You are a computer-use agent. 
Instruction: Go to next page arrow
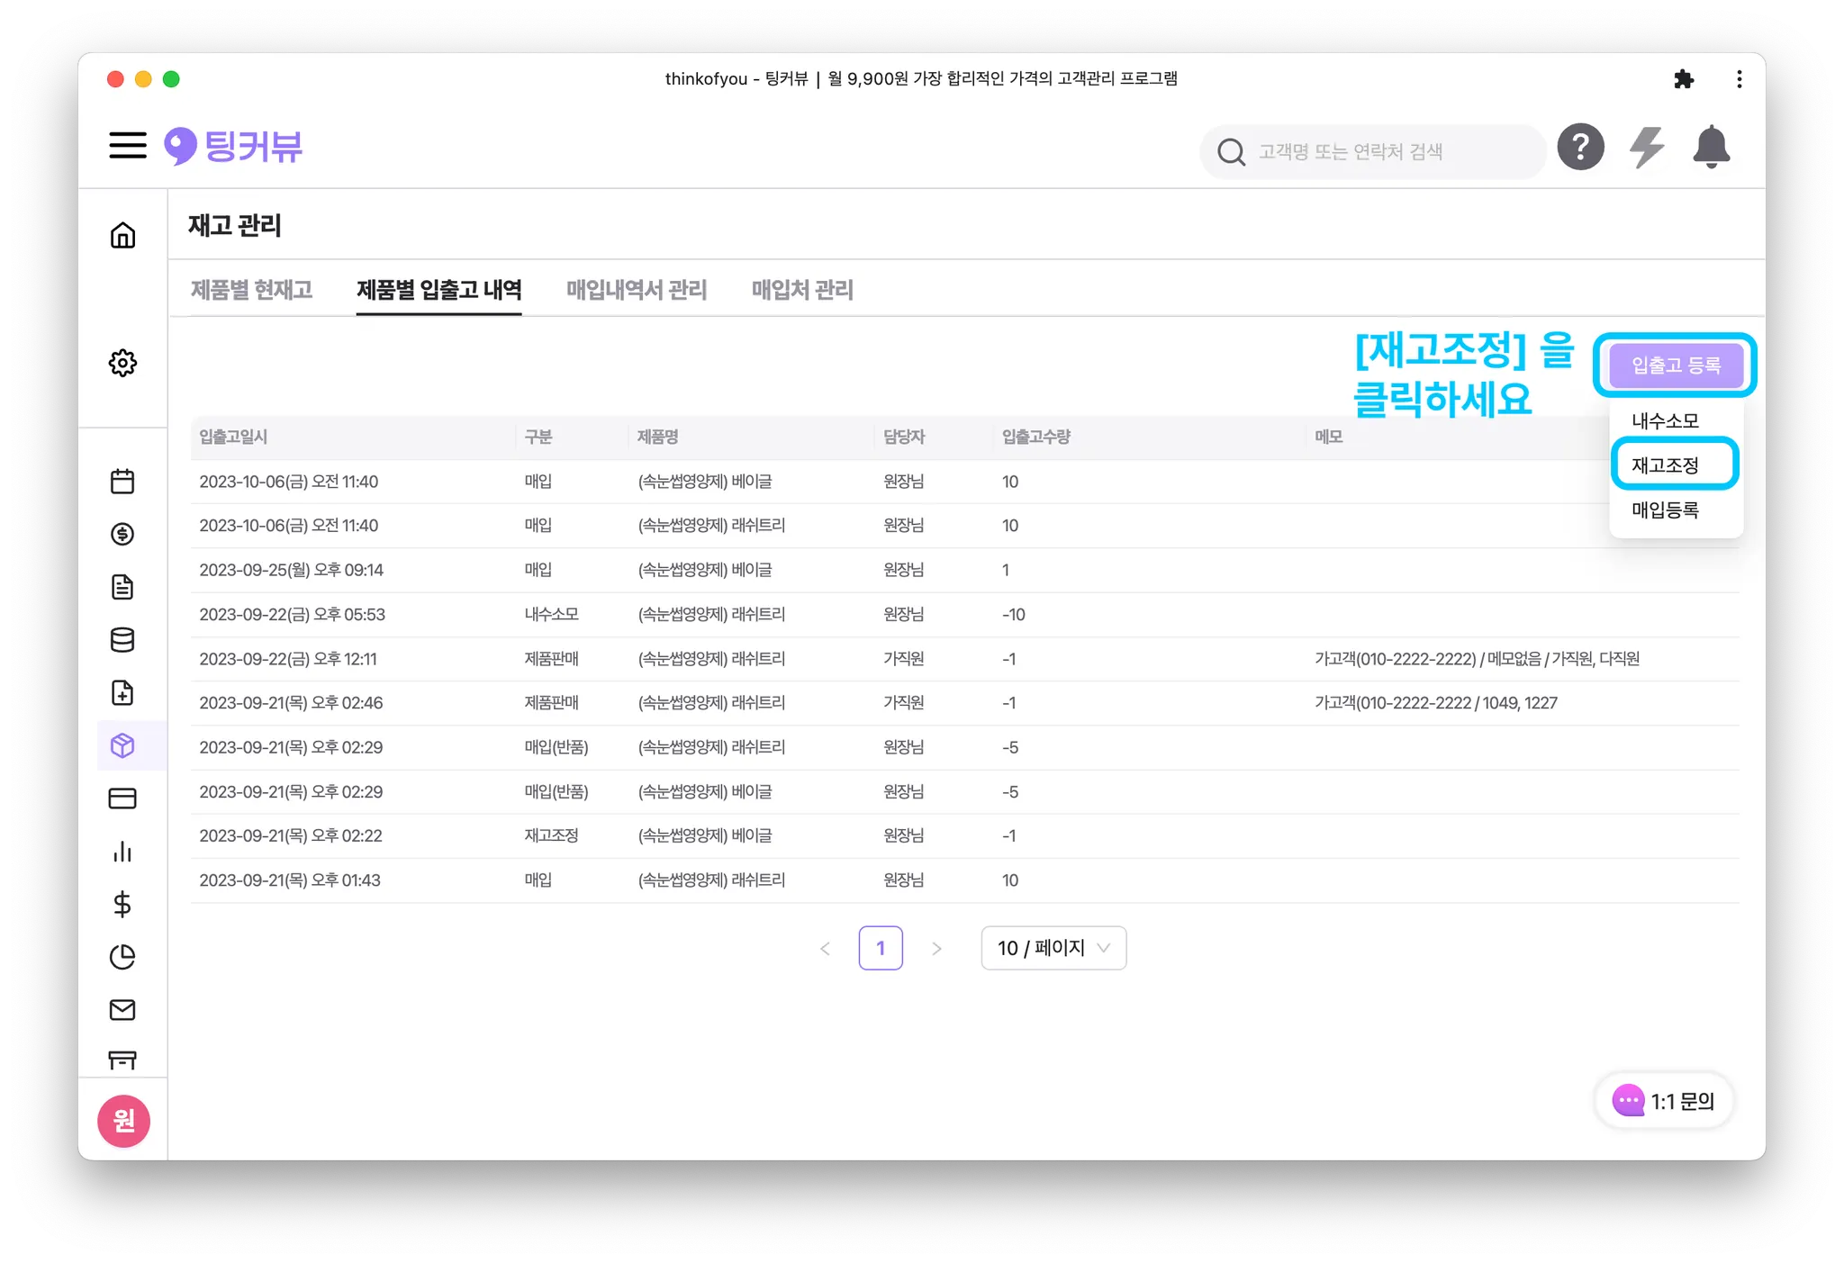[936, 948]
